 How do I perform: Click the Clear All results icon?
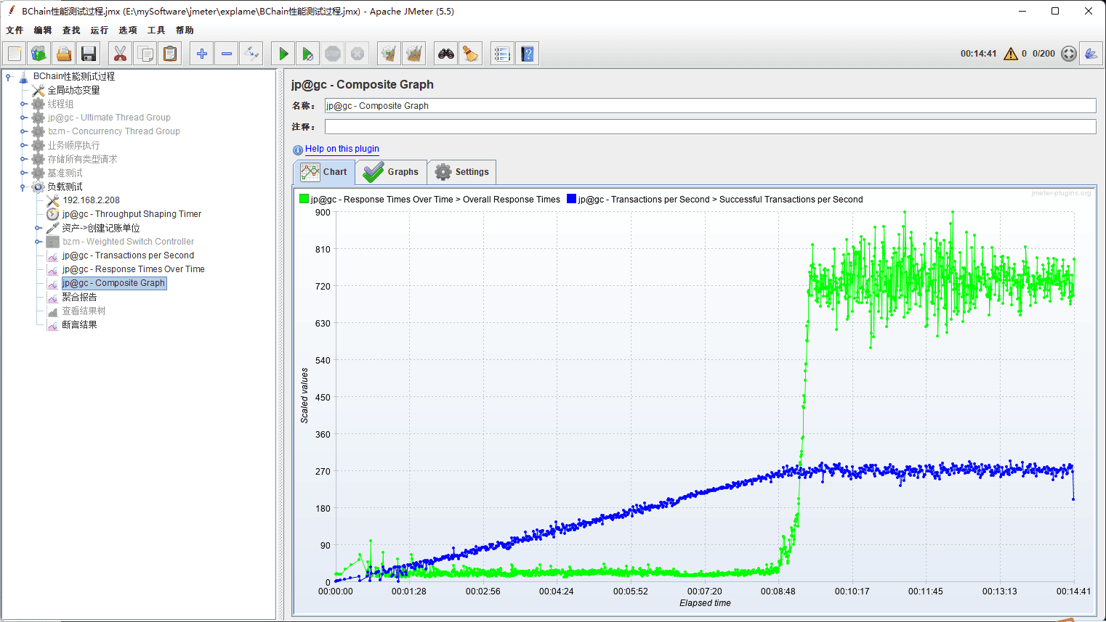[414, 54]
